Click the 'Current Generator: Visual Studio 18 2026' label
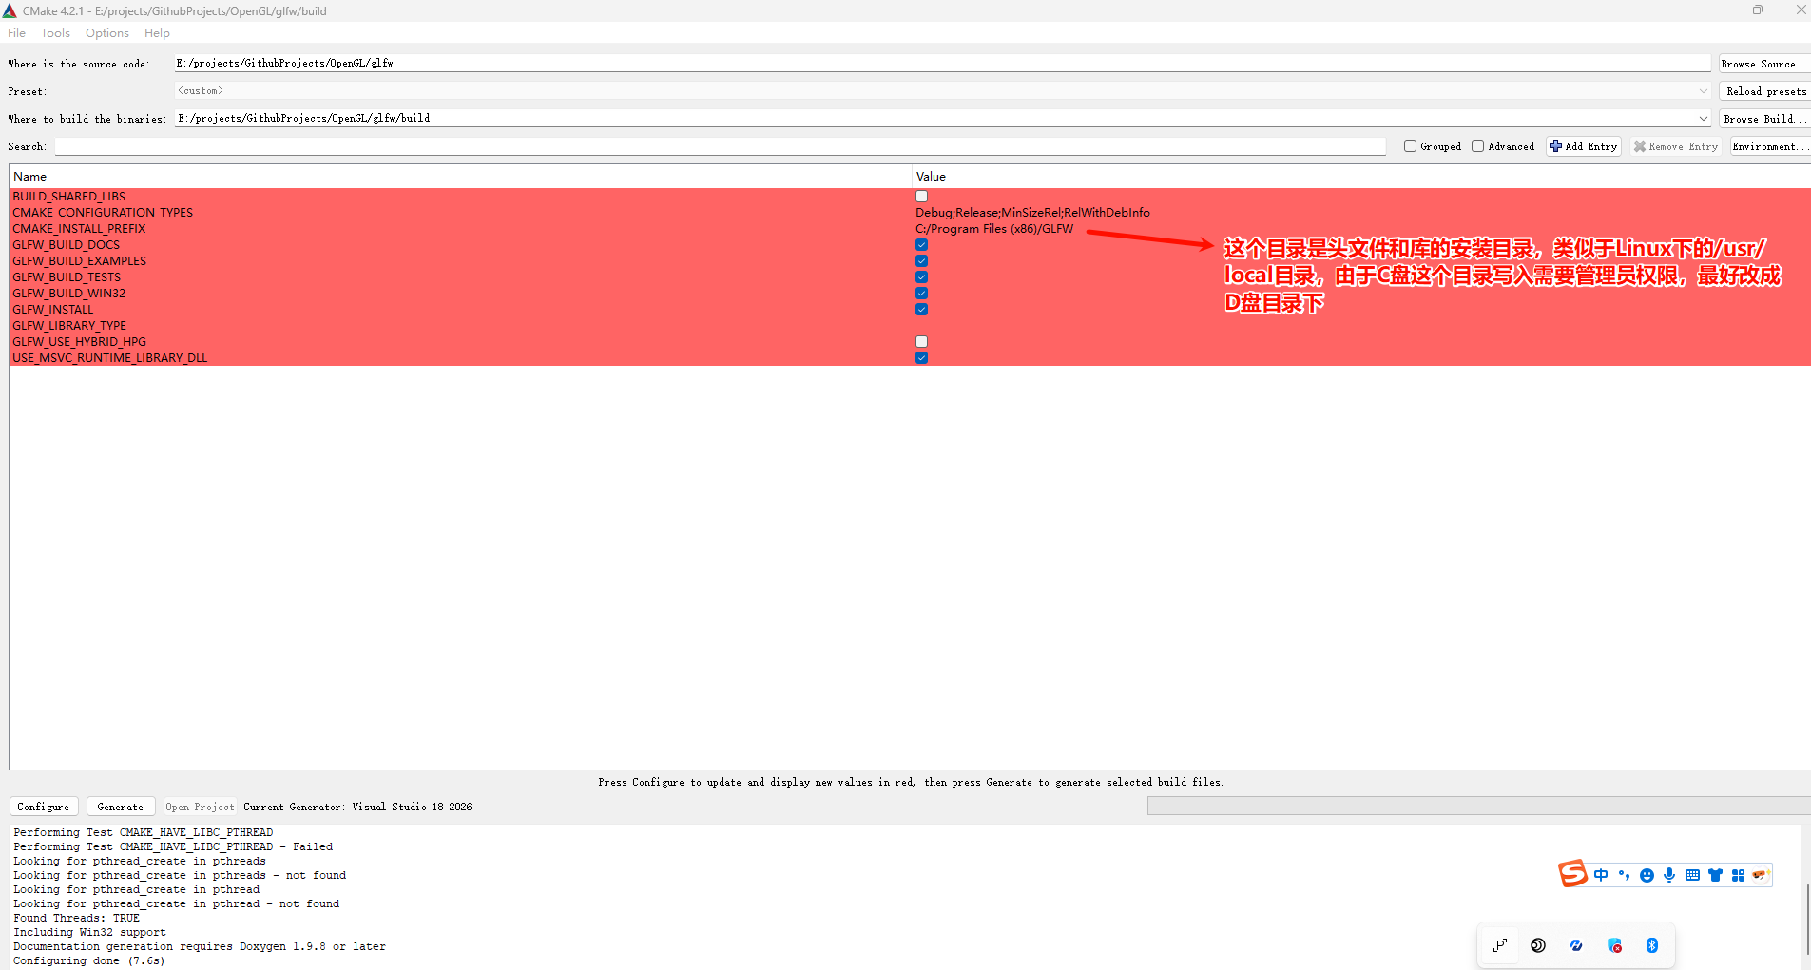 [357, 807]
